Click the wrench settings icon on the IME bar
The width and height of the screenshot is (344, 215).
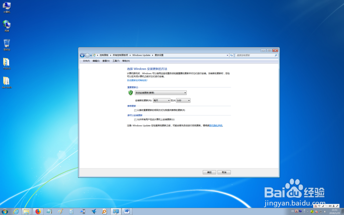pos(337,206)
